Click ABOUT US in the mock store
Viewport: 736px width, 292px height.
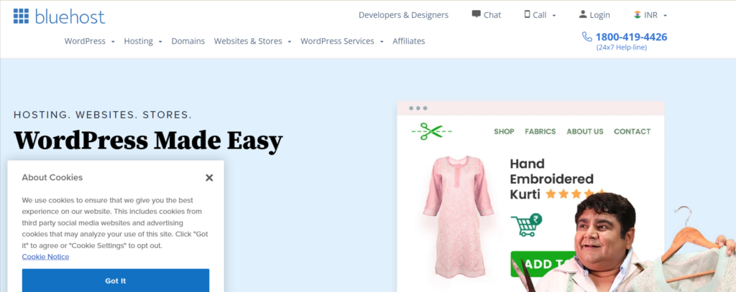pos(585,132)
